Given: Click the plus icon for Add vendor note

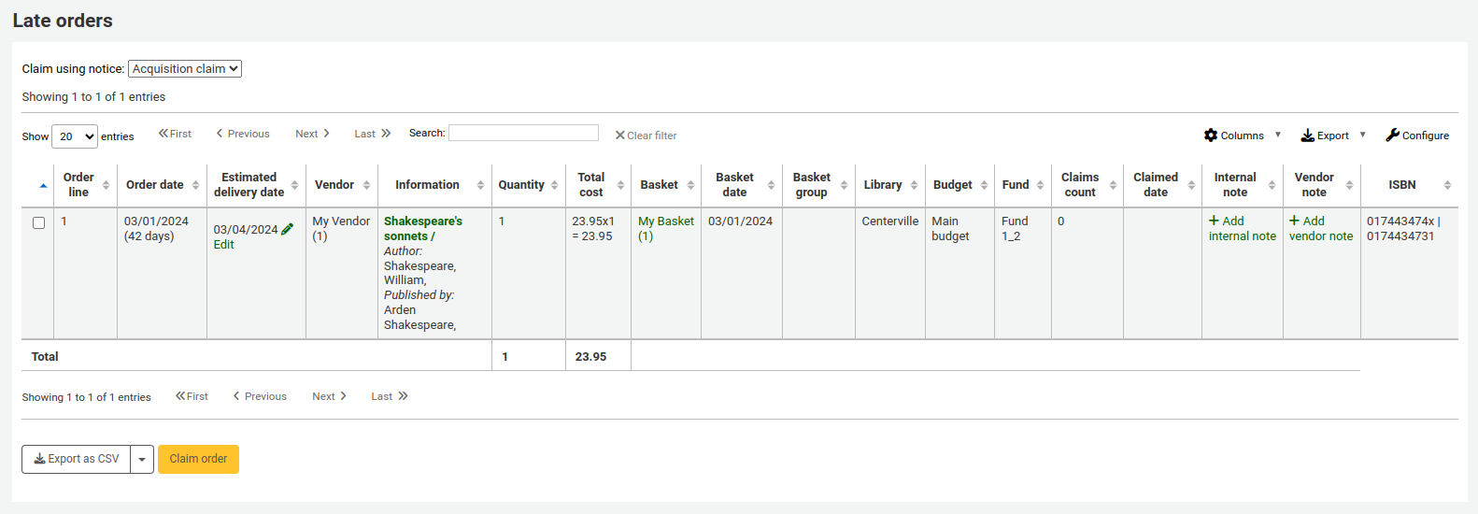Looking at the screenshot, I should pos(1294,221).
